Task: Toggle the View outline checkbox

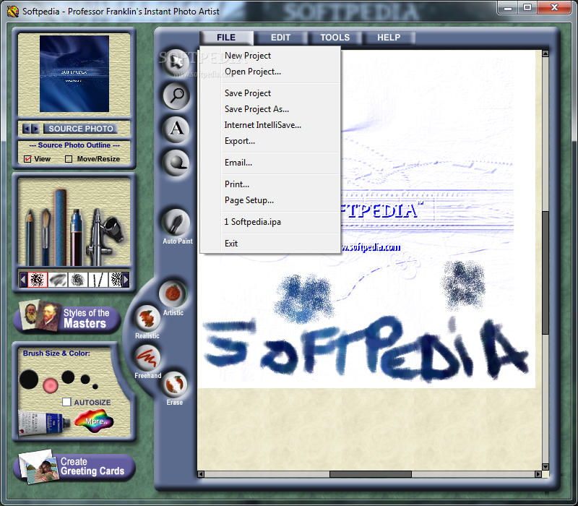Action: click(27, 159)
